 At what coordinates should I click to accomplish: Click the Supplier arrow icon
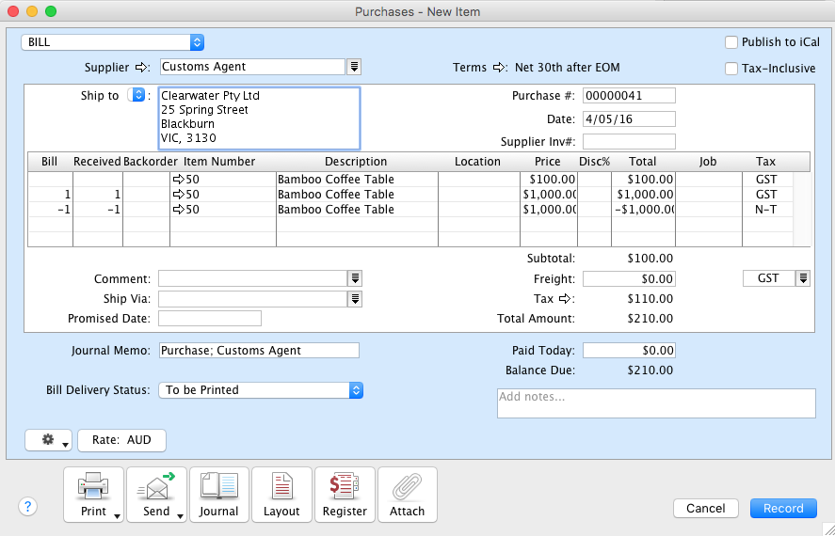[143, 67]
